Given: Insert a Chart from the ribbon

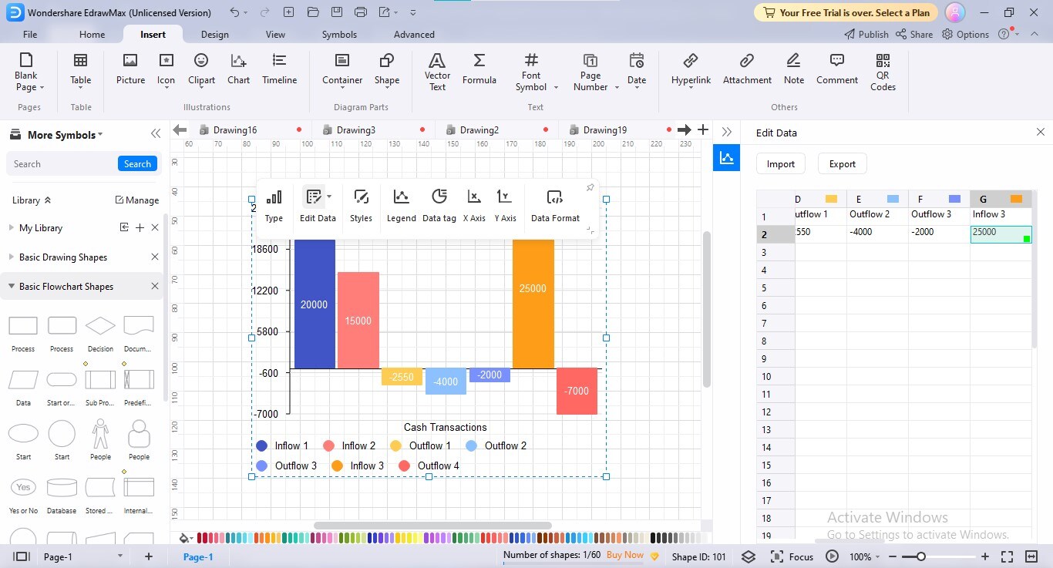Looking at the screenshot, I should tap(237, 69).
